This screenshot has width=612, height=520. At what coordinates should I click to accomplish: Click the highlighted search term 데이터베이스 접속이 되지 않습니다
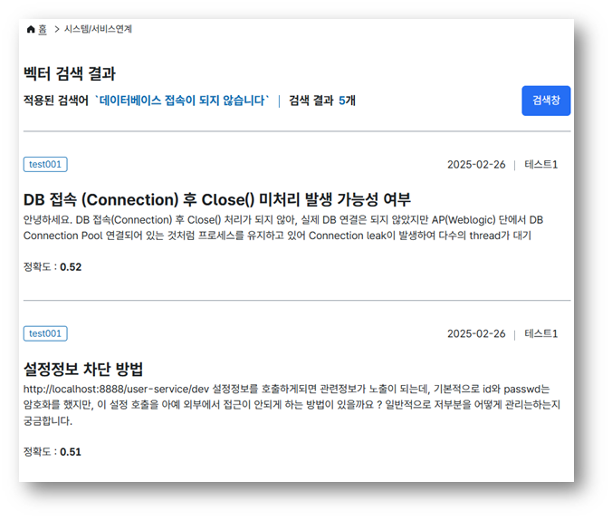[182, 101]
